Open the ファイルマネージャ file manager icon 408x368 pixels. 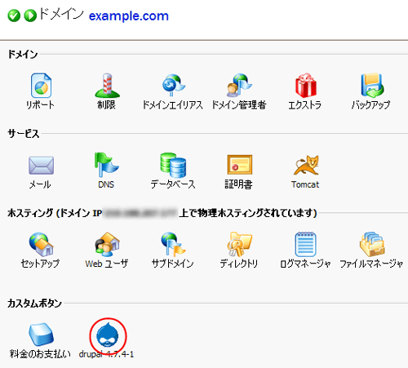click(372, 244)
